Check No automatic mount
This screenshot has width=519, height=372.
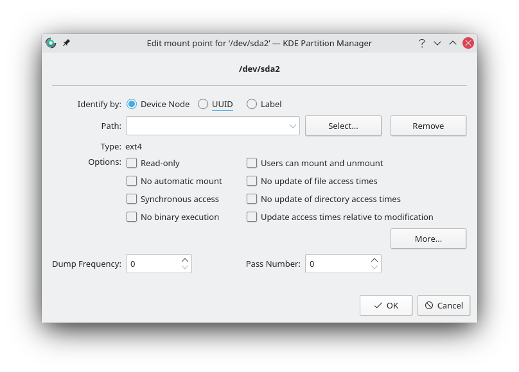(x=132, y=181)
